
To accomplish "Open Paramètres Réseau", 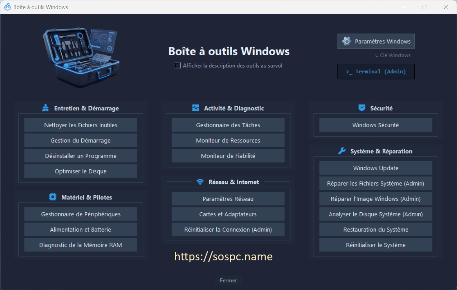I will tap(228, 199).
